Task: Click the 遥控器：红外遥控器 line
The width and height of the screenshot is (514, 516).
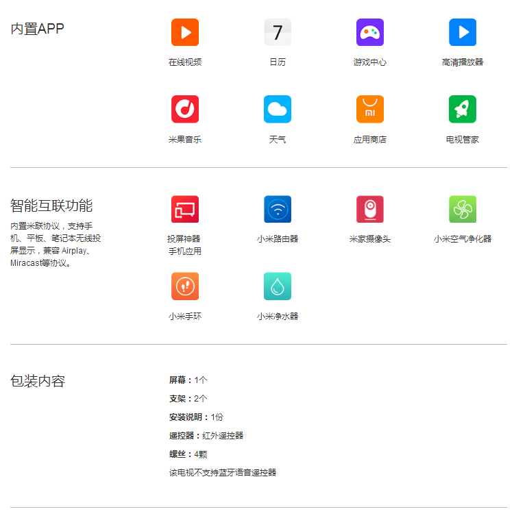Action: pyautogui.click(x=206, y=436)
